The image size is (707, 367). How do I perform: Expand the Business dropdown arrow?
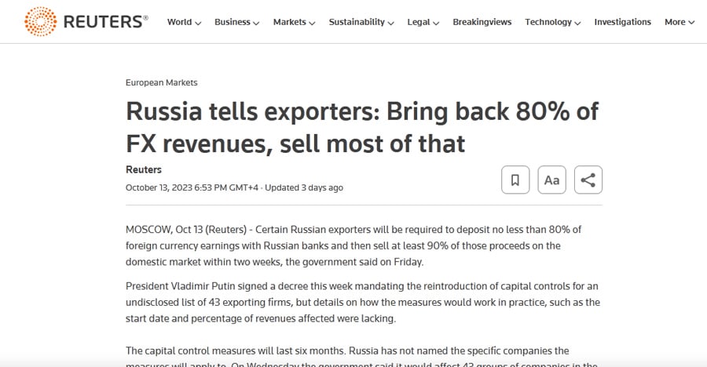256,23
